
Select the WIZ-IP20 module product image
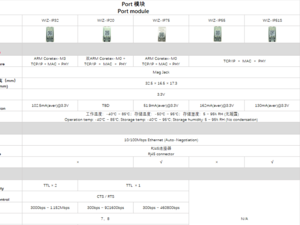click(x=106, y=34)
